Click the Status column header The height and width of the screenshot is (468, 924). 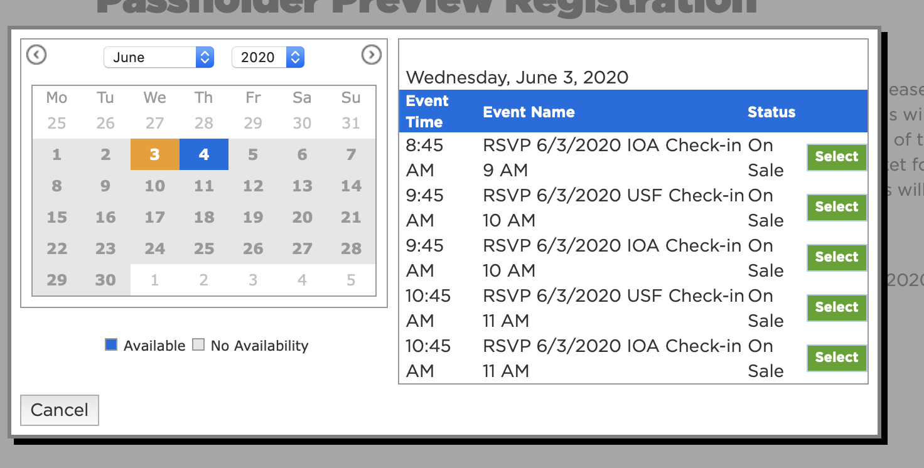tap(771, 112)
